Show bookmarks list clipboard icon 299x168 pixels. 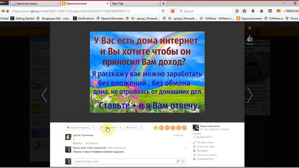click(x=244, y=11)
